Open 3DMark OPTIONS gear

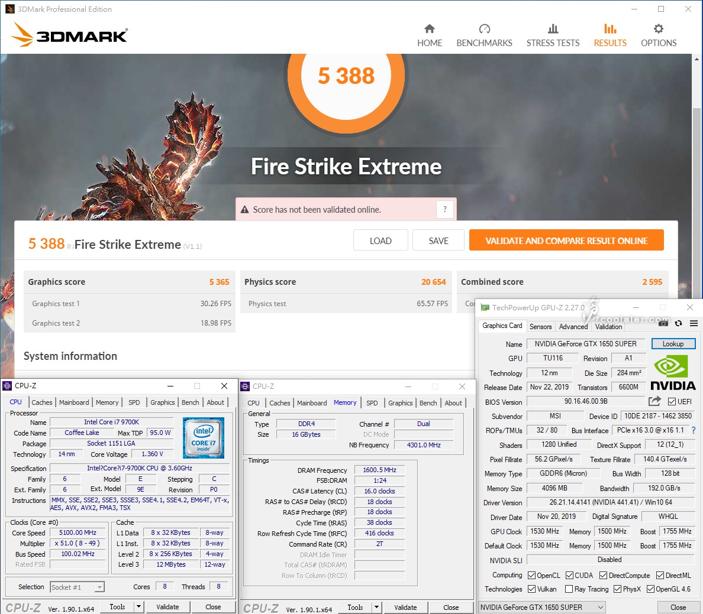point(659,35)
